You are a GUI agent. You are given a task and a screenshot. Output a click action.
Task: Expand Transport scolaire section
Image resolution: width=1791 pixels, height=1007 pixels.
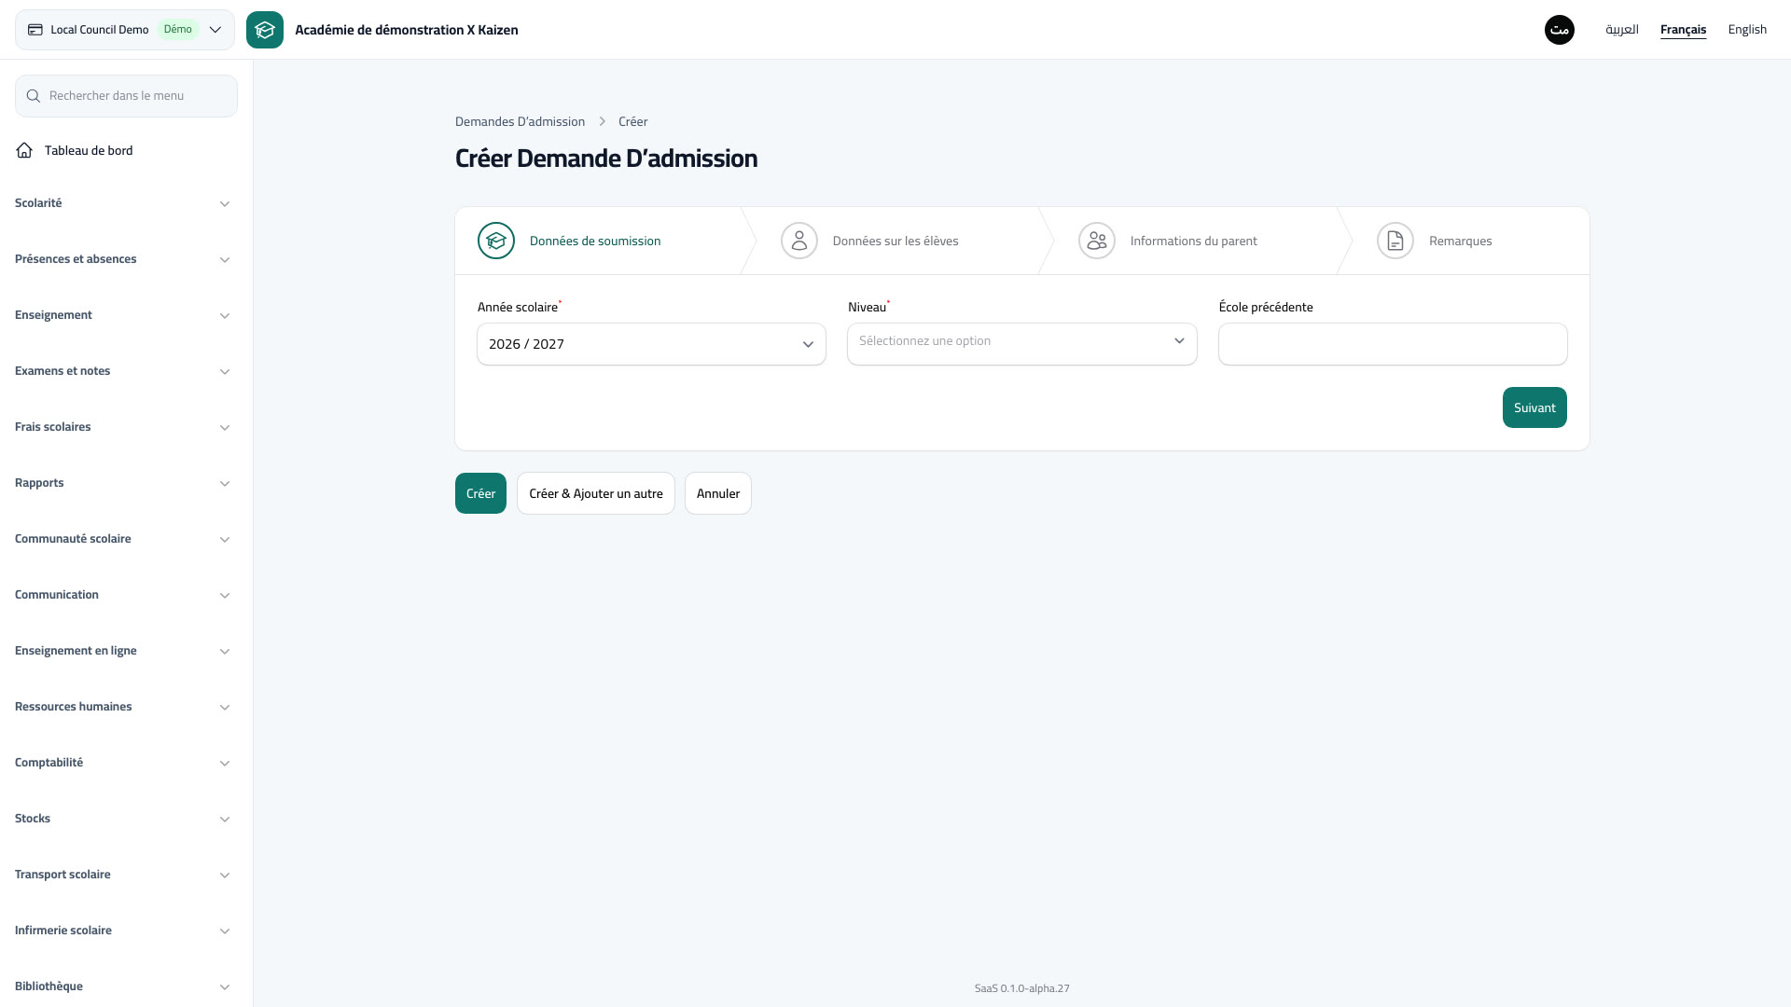pyautogui.click(x=122, y=875)
